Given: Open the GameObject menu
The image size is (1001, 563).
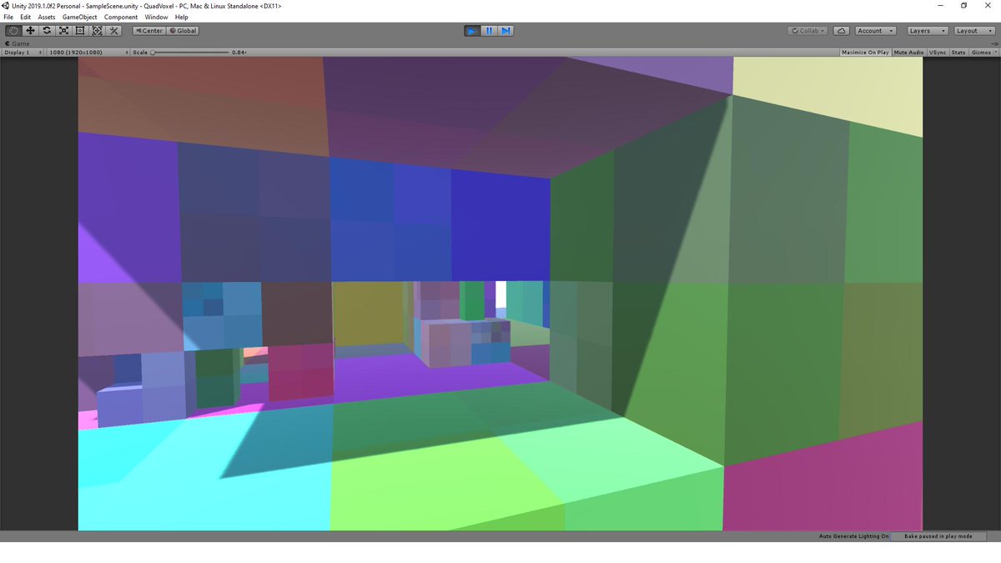Looking at the screenshot, I should (x=79, y=17).
